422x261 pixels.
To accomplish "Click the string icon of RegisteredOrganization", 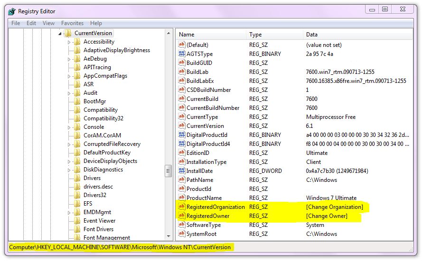I will click(182, 206).
